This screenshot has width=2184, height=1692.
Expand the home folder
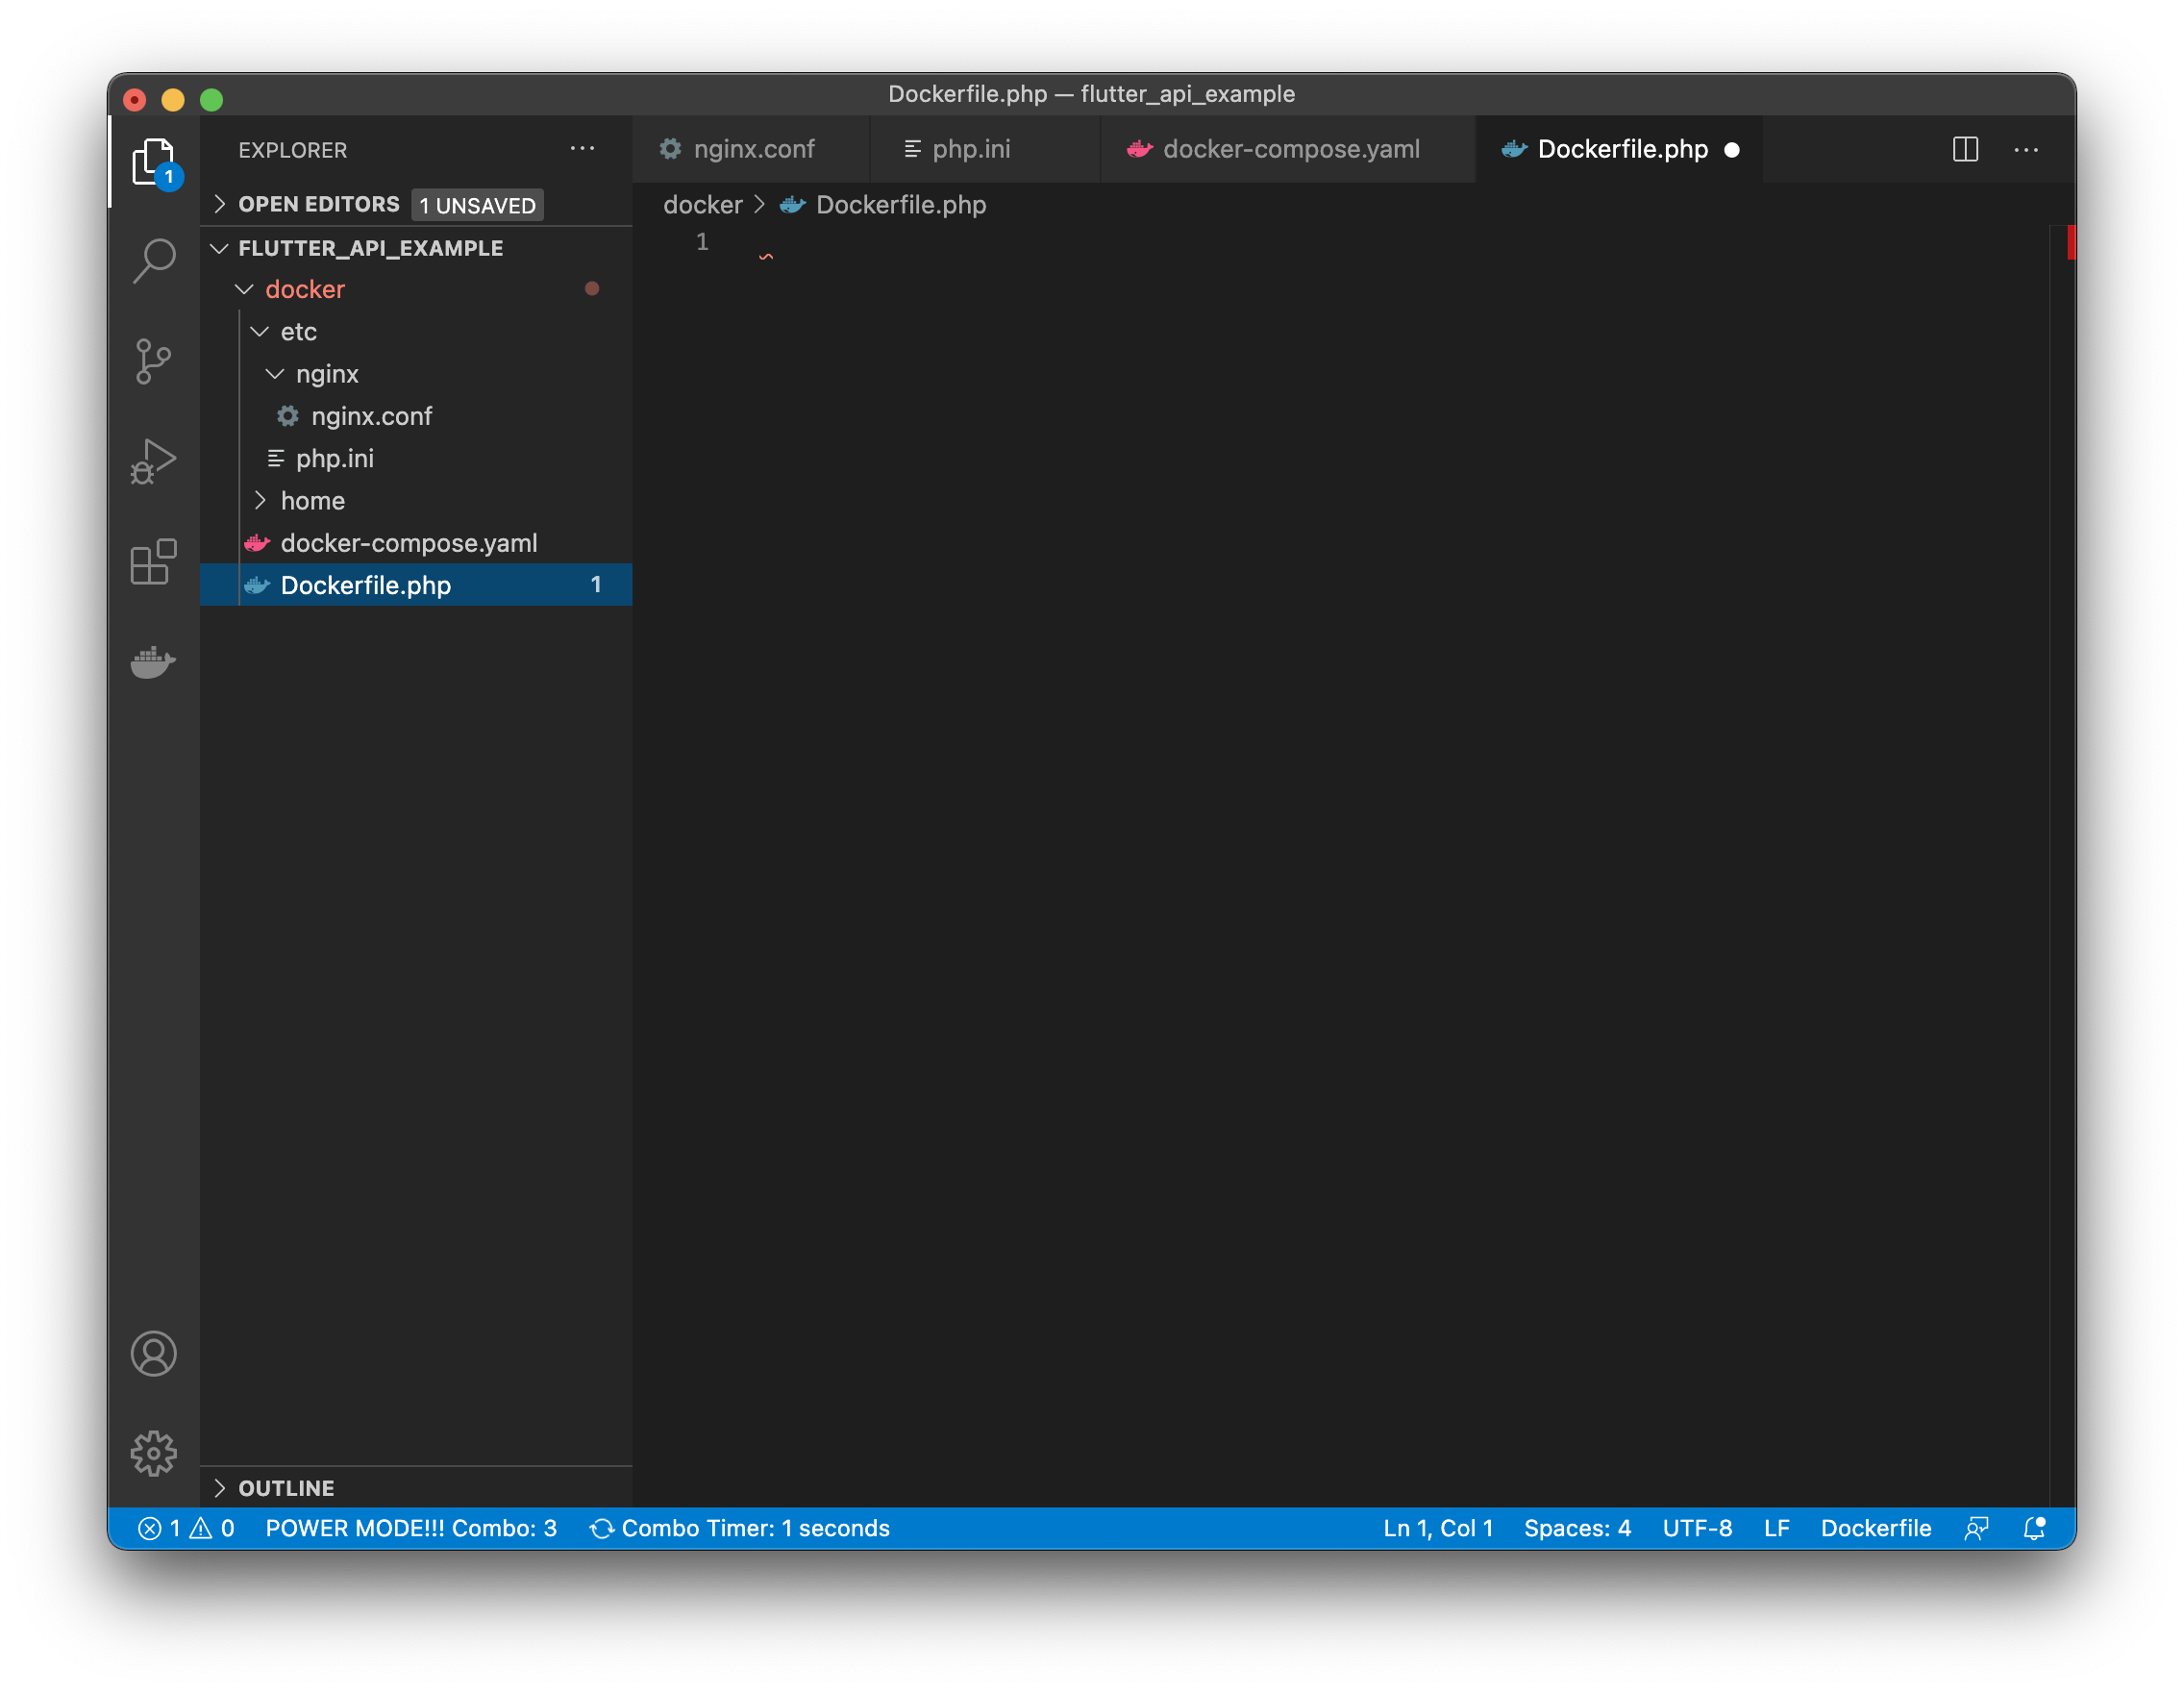click(x=312, y=501)
